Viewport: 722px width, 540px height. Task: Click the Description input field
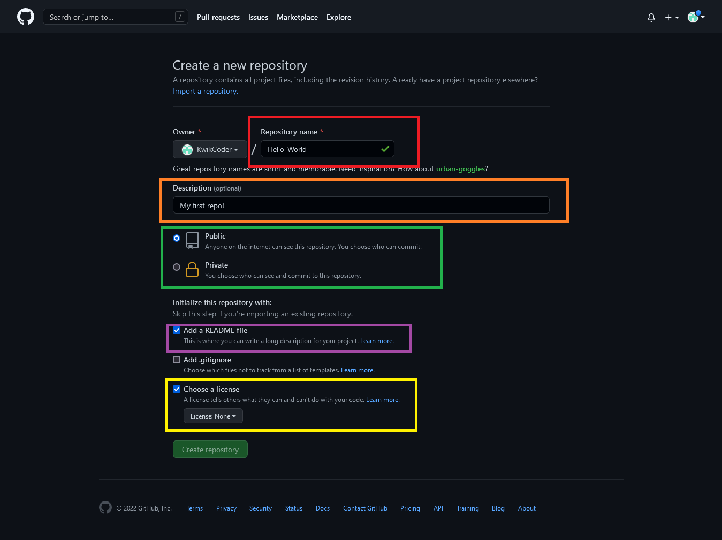tap(361, 205)
